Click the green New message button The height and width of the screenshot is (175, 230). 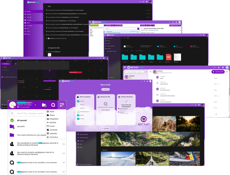[x=94, y=25]
